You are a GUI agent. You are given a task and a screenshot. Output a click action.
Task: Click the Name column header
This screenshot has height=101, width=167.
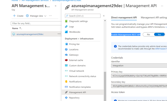click(x=15, y=28)
